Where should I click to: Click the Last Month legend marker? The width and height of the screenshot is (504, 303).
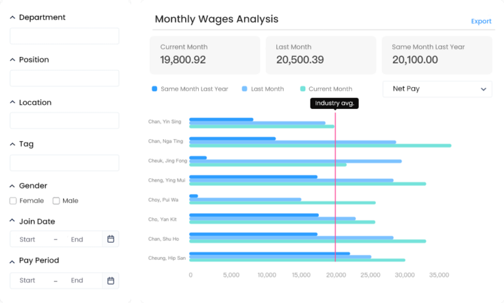[245, 89]
